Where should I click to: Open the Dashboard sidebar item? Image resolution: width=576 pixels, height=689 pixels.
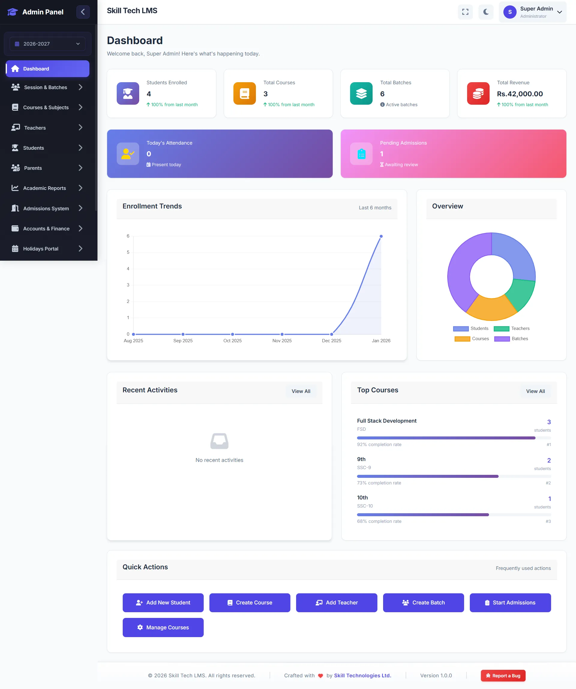pyautogui.click(x=48, y=69)
